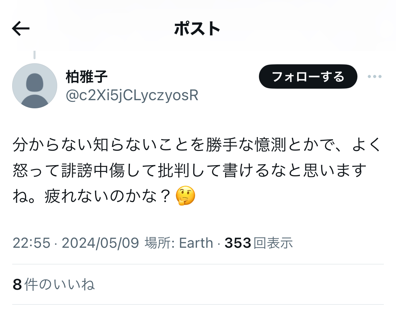Image resolution: width=396 pixels, height=309 pixels.
Task: Open the 8件のいいね likes list
Action: click(x=53, y=285)
